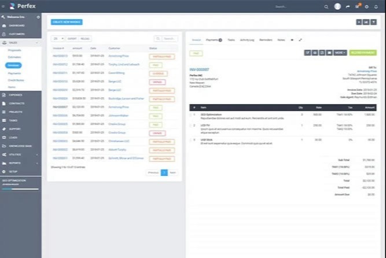Click the Customers sidebar icon

pos(4,34)
